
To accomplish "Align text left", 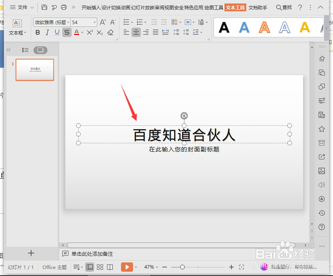I will click(x=126, y=32).
